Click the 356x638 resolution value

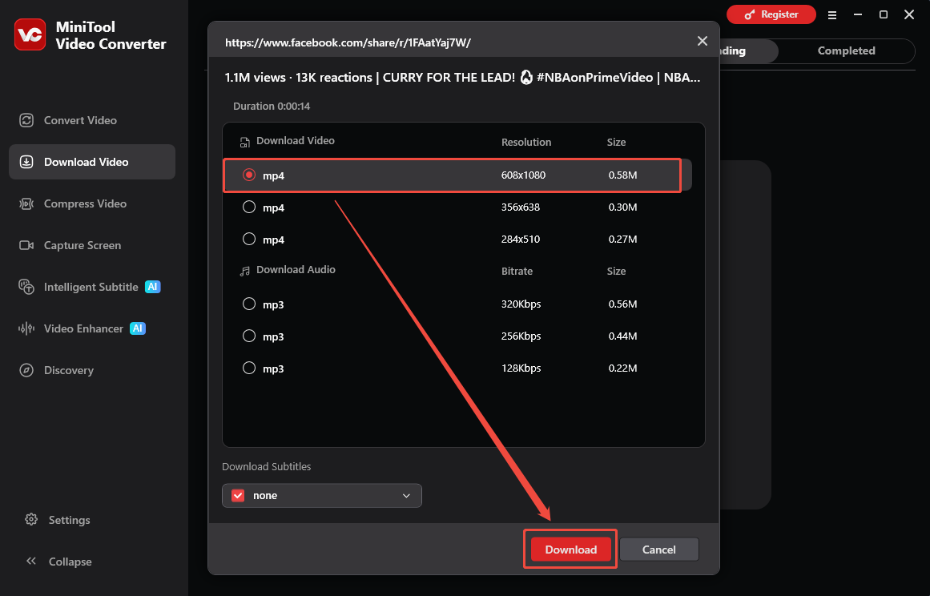click(x=520, y=207)
